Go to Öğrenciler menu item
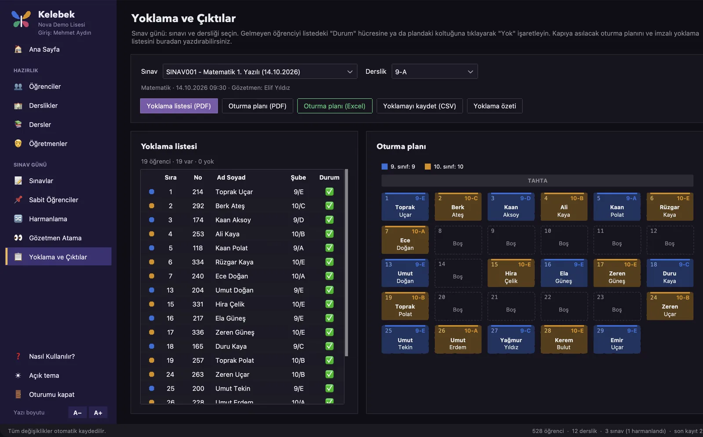 click(x=58, y=87)
